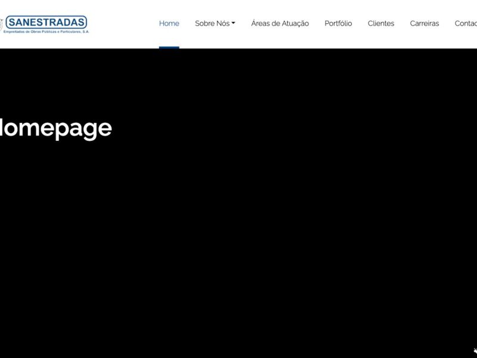Visit the Carreiras page
Image resolution: width=477 pixels, height=358 pixels.
pos(425,23)
